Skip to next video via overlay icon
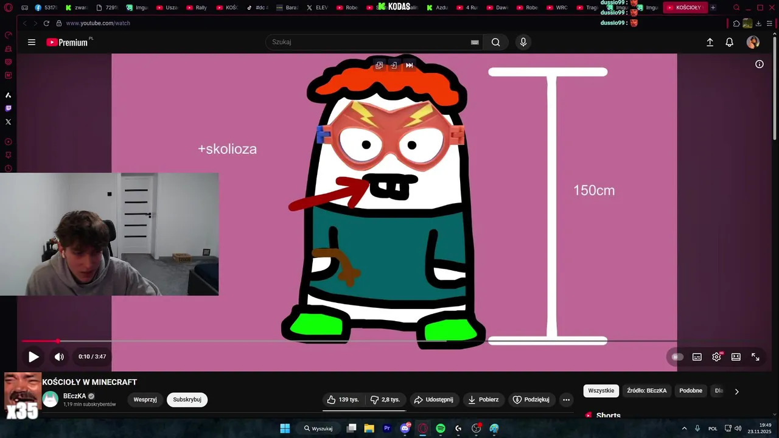Image resolution: width=779 pixels, height=438 pixels. (x=410, y=65)
